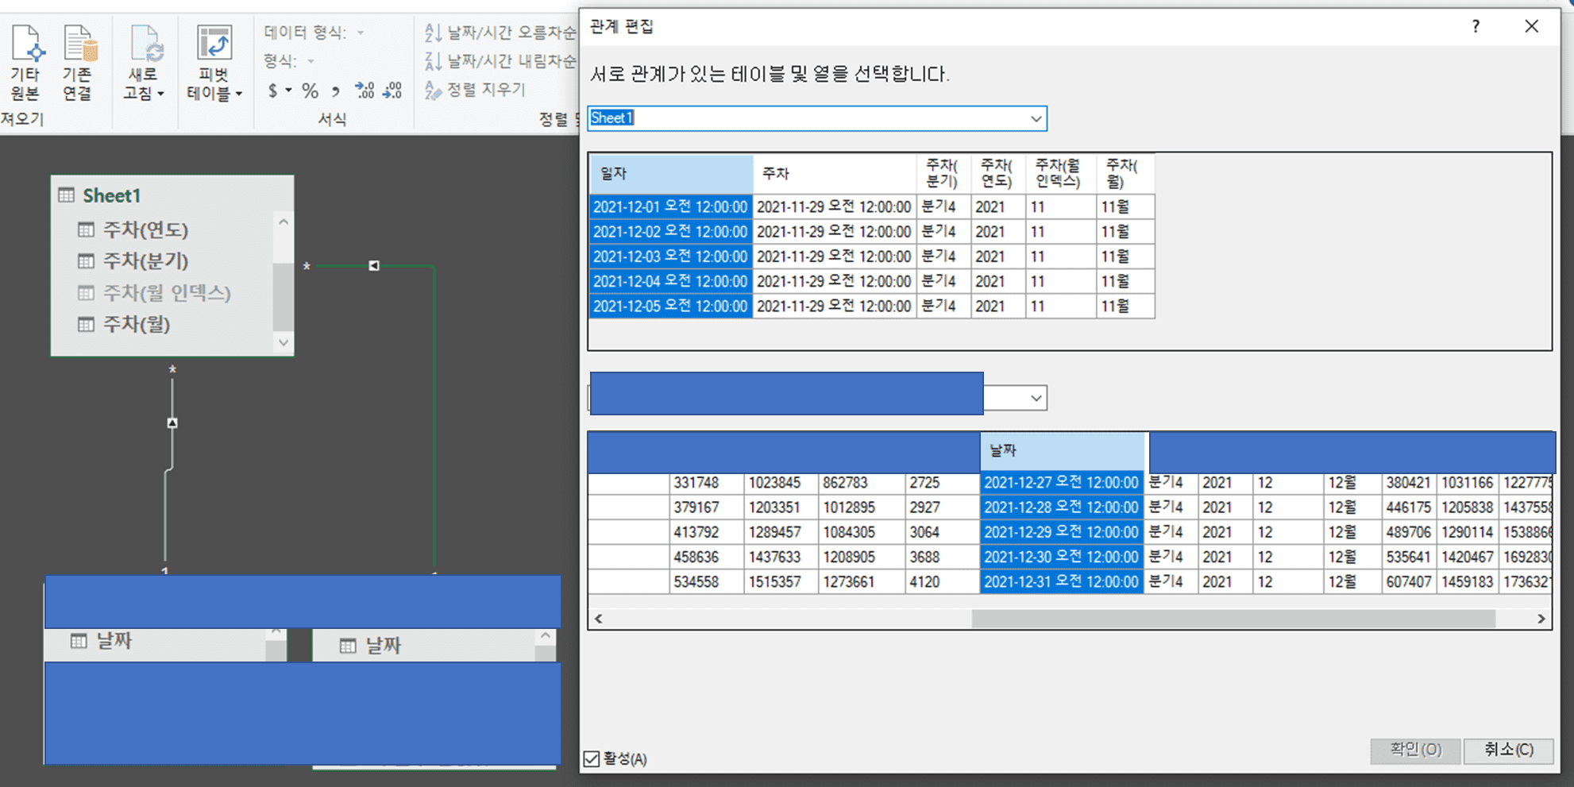Select the plain 주차 column header beside 일자
Screen dimensions: 1574x787
pos(835,174)
